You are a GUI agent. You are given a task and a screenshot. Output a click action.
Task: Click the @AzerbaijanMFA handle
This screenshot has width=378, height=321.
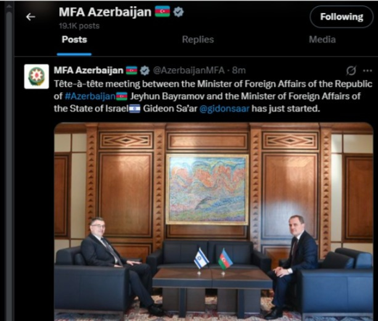click(x=189, y=71)
